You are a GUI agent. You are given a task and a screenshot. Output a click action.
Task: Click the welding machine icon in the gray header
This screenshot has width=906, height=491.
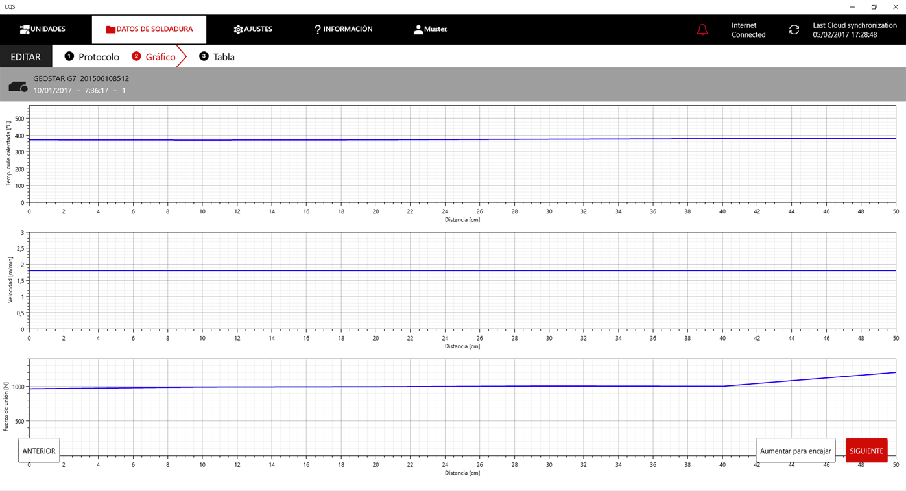click(x=18, y=86)
